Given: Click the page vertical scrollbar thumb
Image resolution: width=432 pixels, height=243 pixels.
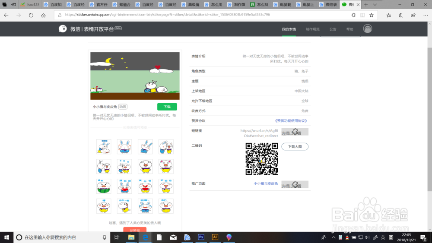Looking at the screenshot, I should point(429,119).
